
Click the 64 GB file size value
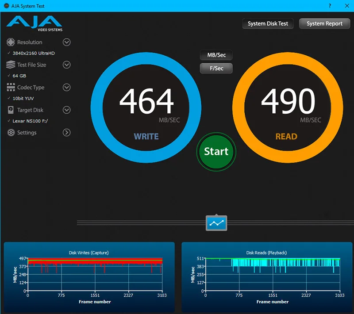click(19, 76)
